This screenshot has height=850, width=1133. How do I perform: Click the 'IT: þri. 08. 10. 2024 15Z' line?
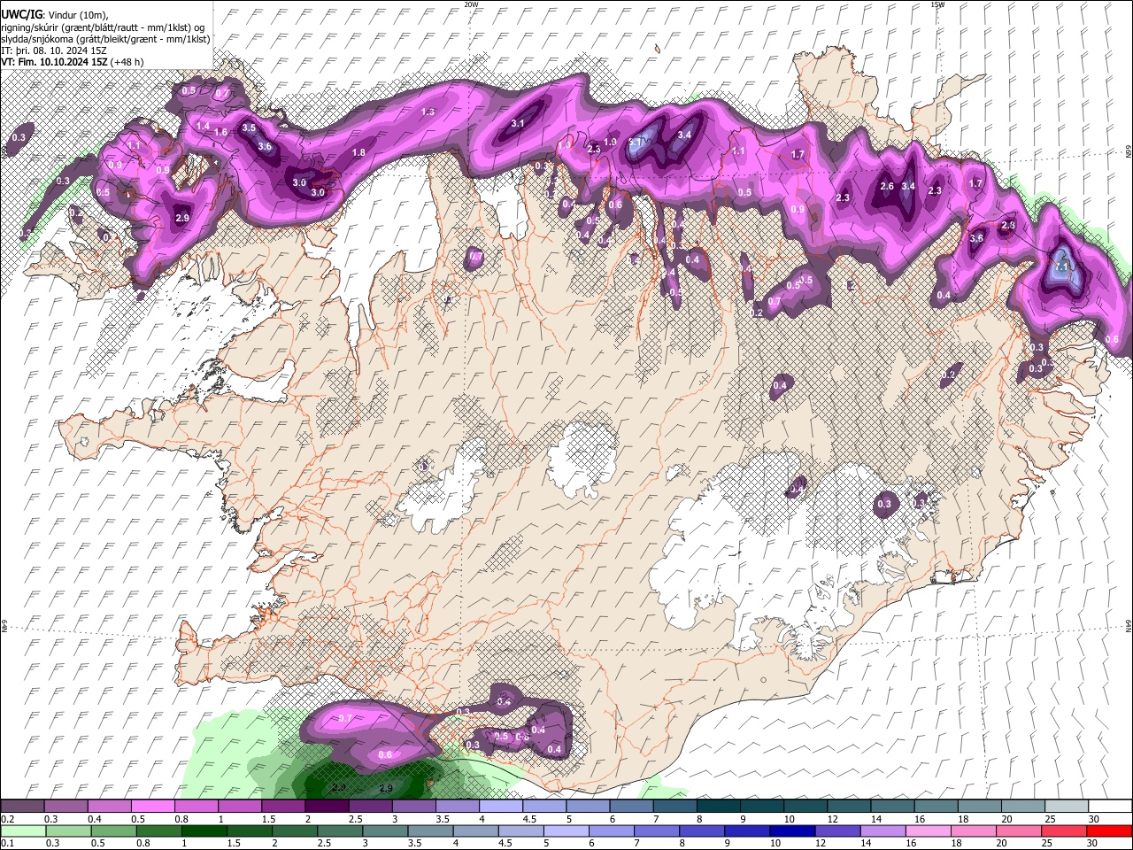click(54, 50)
